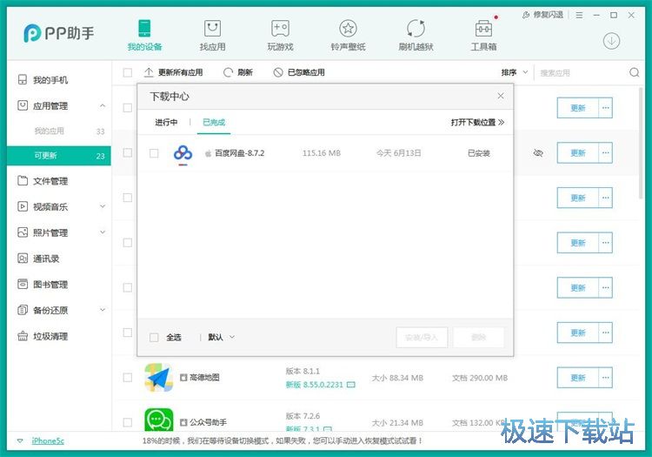Check the 高德地图 row checkbox
This screenshot has width=652, height=457.
(128, 378)
